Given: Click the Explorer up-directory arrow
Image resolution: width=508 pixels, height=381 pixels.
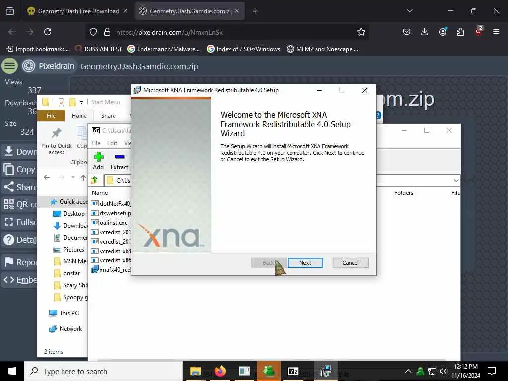Looking at the screenshot, I should (83, 177).
